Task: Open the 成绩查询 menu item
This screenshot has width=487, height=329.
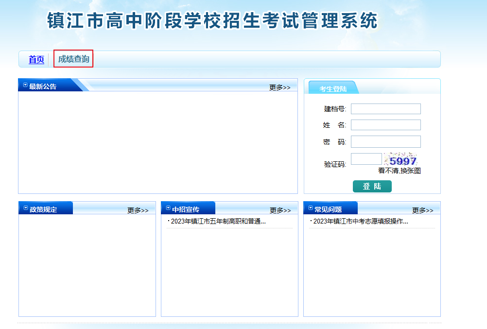Action: [x=73, y=59]
